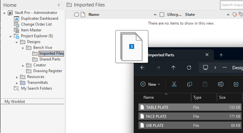
Task: Select the GIB PLATE file
Action: point(190,126)
